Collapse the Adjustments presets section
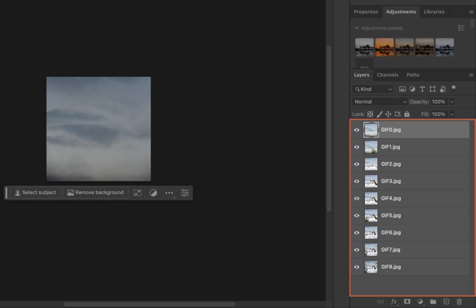This screenshot has width=476, height=308. [x=357, y=28]
